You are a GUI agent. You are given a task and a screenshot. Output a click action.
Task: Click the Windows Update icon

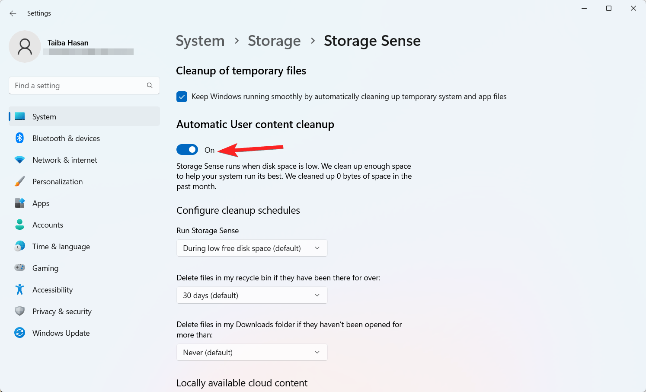tap(19, 333)
